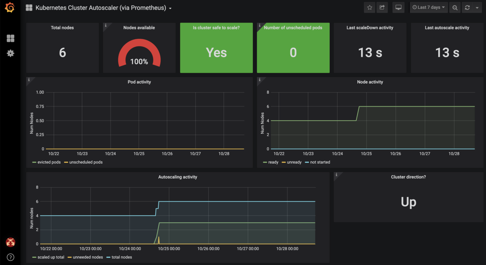This screenshot has width=486, height=265.
Task: Open the refresh interval dropdown arrow
Action: [477, 8]
